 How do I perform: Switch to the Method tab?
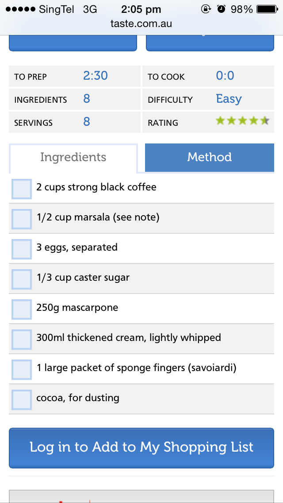pyautogui.click(x=210, y=157)
